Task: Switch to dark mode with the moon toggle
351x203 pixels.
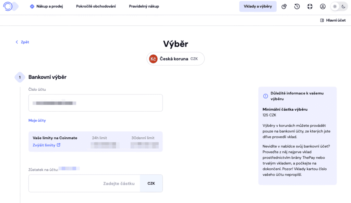Action: coord(343,7)
